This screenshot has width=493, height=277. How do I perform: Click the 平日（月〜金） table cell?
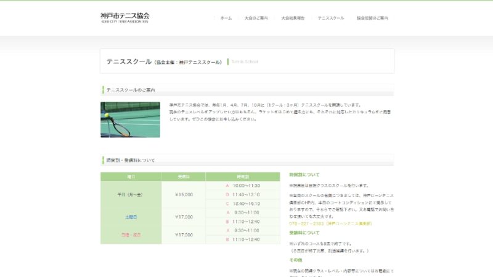130,195
